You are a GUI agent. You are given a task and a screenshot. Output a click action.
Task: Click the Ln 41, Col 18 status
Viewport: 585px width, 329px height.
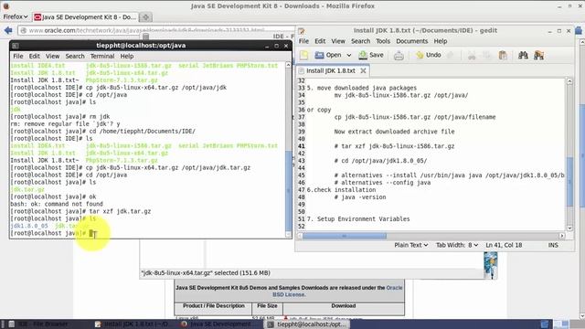[x=504, y=245]
